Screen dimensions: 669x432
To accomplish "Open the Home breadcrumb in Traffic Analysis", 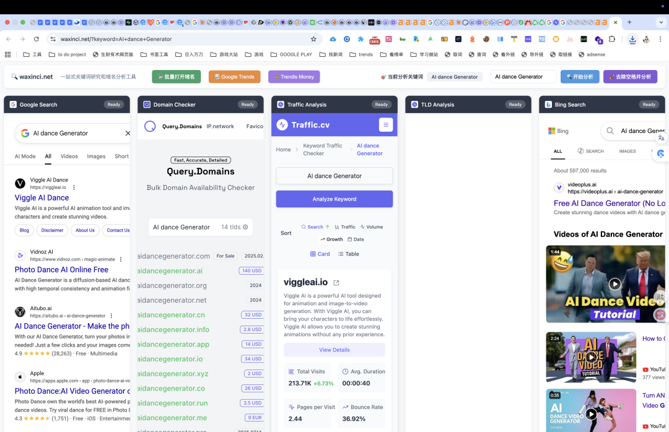I will pos(283,150).
